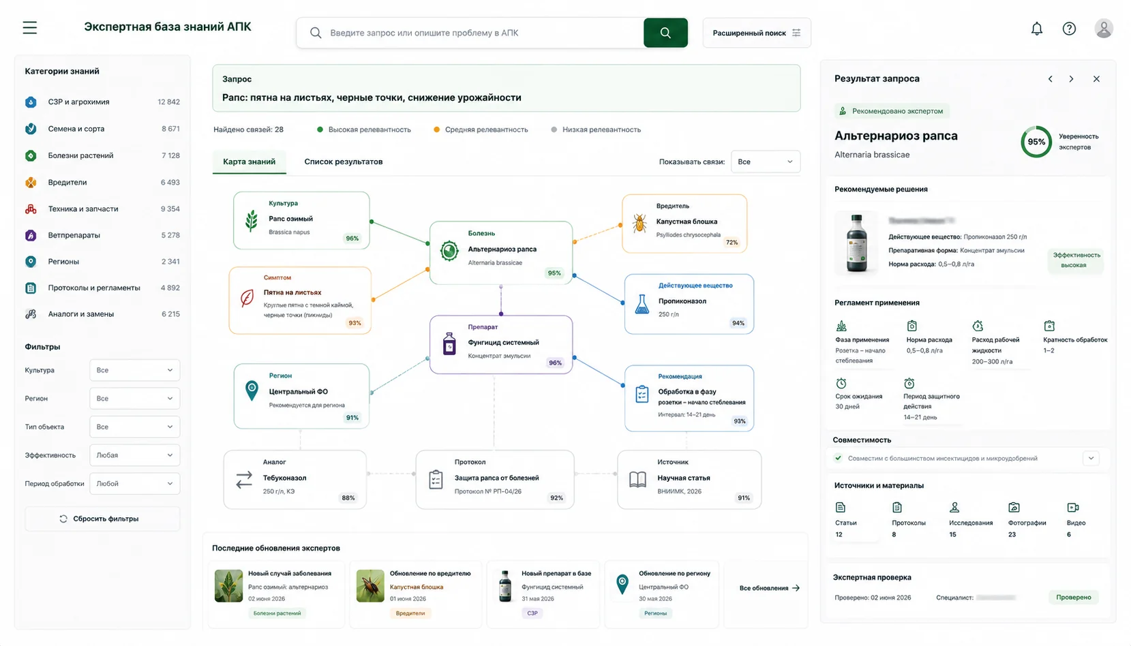Open the help question mark icon
This screenshot has height=646, width=1131.
coord(1069,29)
